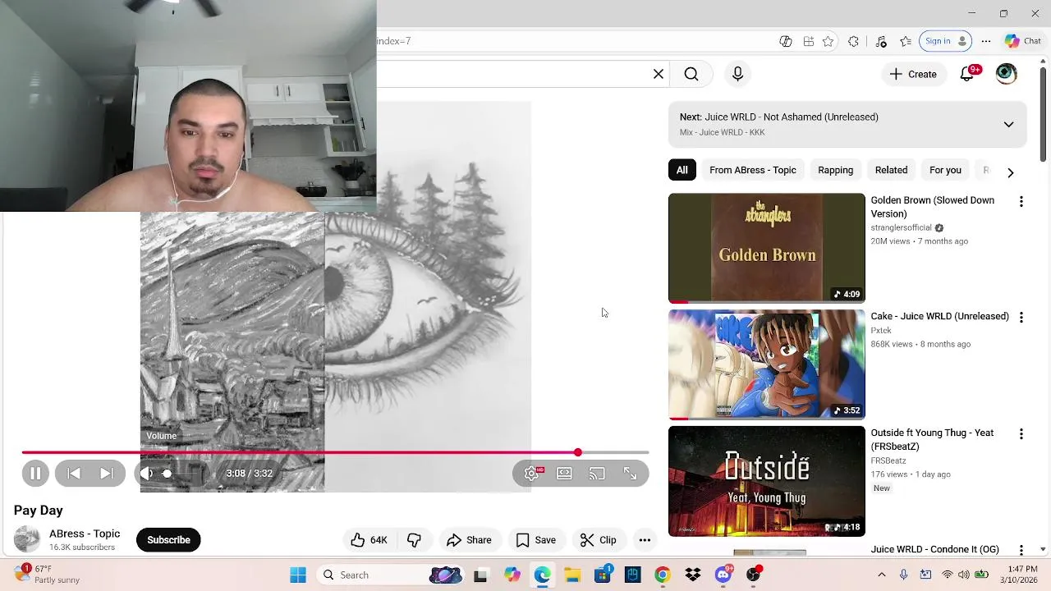Open File Explorer from taskbar

[x=572, y=575]
